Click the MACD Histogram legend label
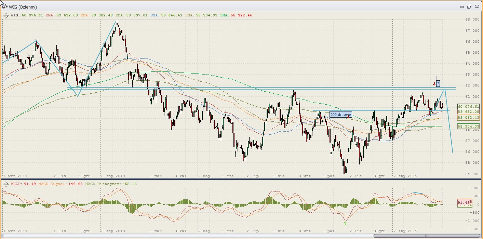483x239 pixels. pyautogui.click(x=103, y=184)
